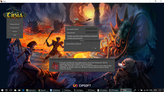
Task: Open the Options button
Action: 15,31
